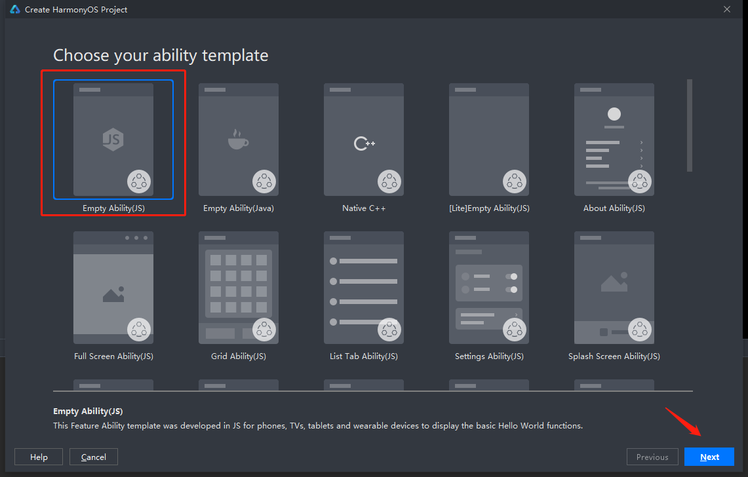Select the Full Screen Ability(JS) template
The width and height of the screenshot is (748, 477).
pyautogui.click(x=113, y=288)
